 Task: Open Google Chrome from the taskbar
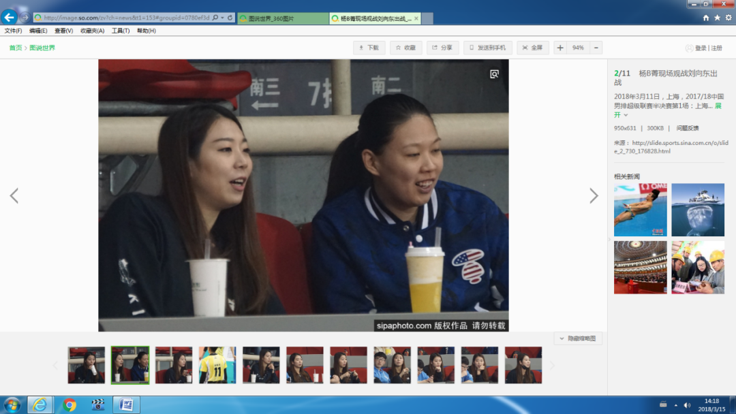[x=70, y=405]
